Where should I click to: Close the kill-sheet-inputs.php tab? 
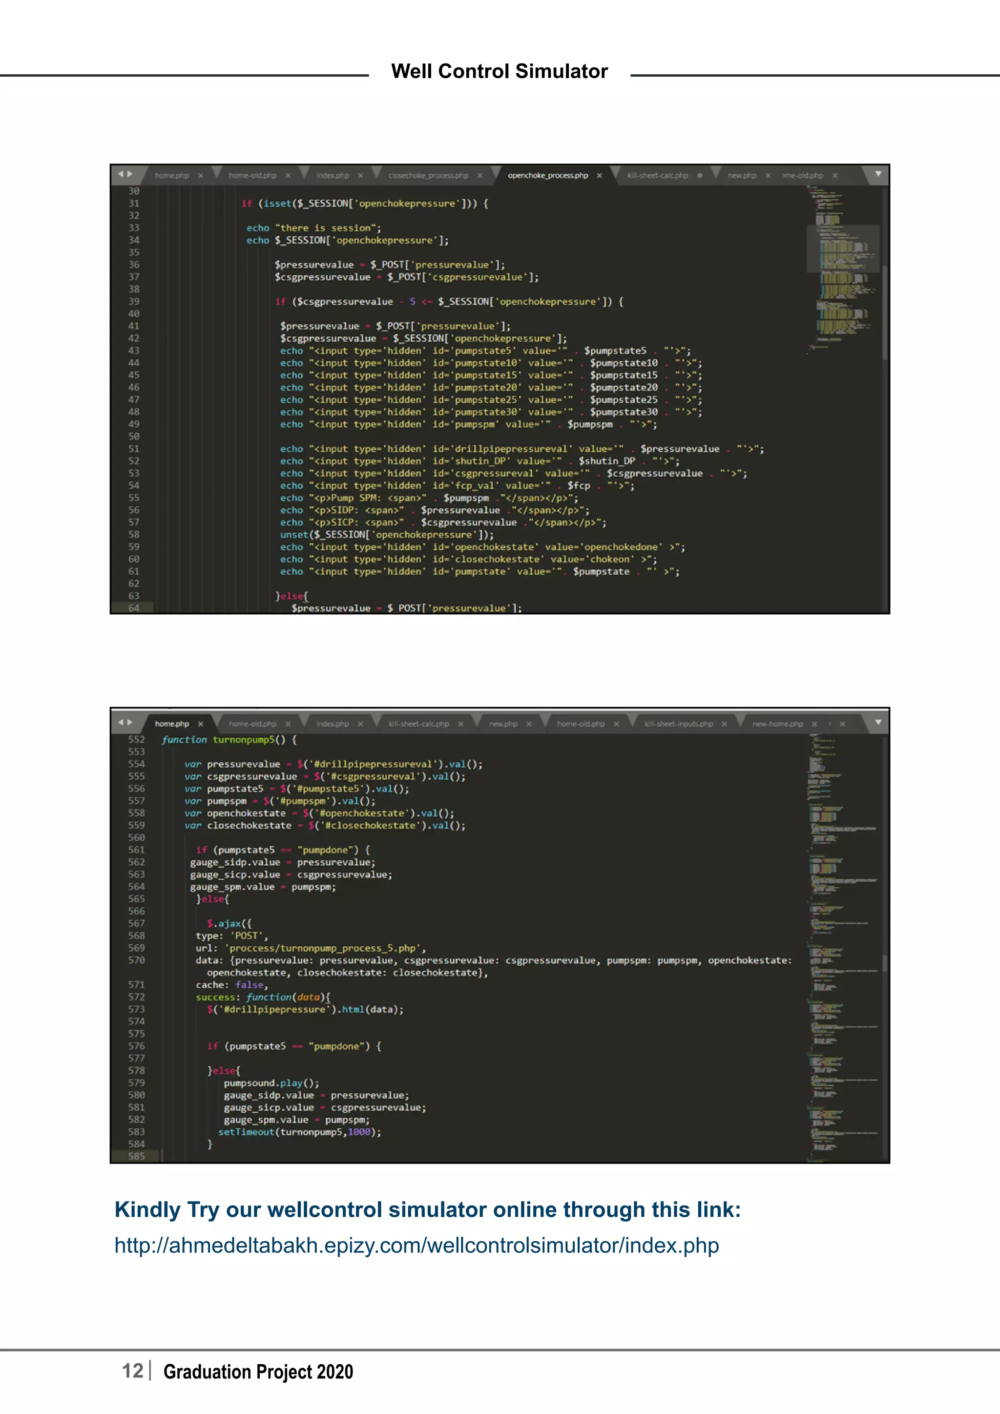coord(724,724)
